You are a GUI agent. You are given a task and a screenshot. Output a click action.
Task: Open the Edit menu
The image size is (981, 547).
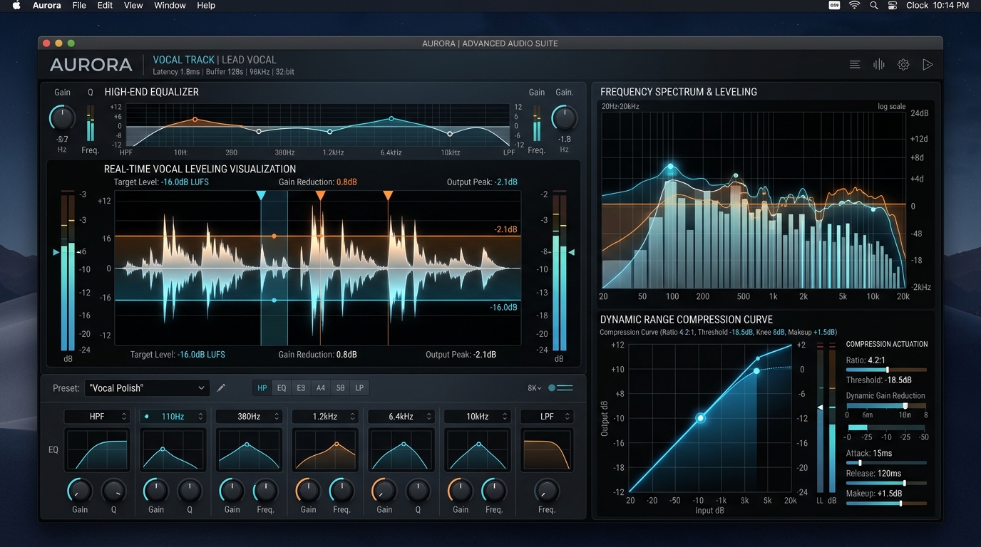click(x=105, y=5)
